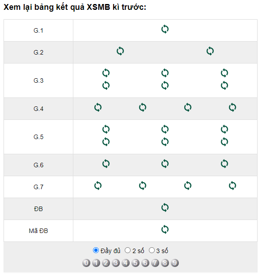
Task: Click the refresh icon in Mã ĐB row
Action: click(x=165, y=229)
